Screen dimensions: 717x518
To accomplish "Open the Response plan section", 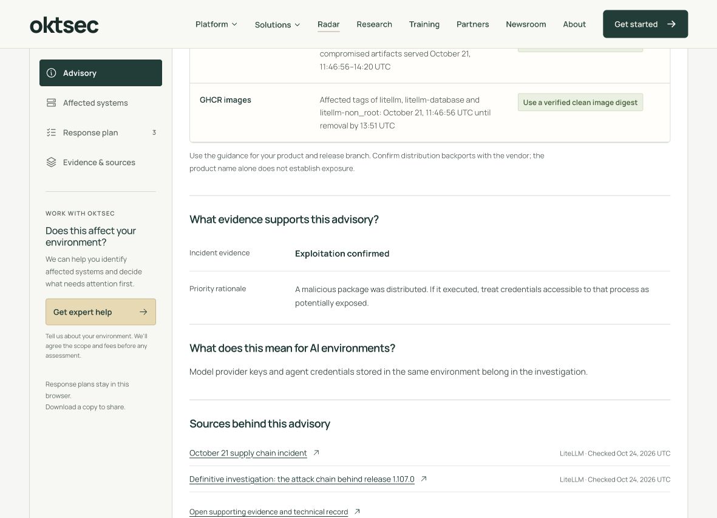I will click(x=101, y=132).
